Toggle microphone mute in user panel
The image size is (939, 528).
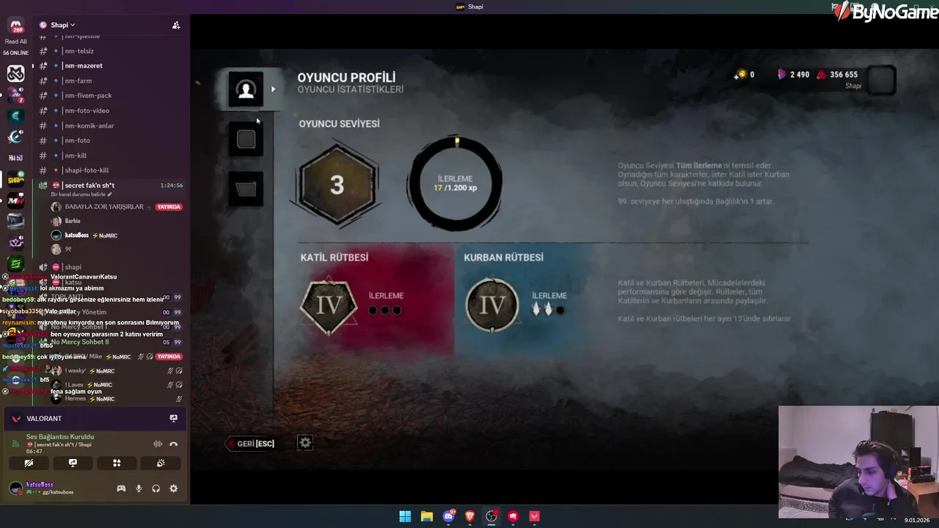(139, 488)
